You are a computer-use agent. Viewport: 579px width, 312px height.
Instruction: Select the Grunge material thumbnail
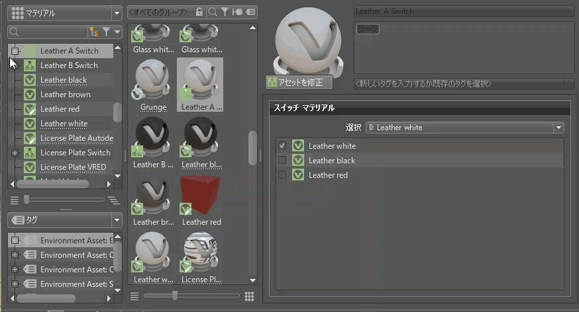(153, 85)
